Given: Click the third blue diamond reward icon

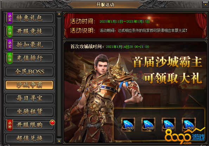Looking at the screenshot, I should 169,125.
